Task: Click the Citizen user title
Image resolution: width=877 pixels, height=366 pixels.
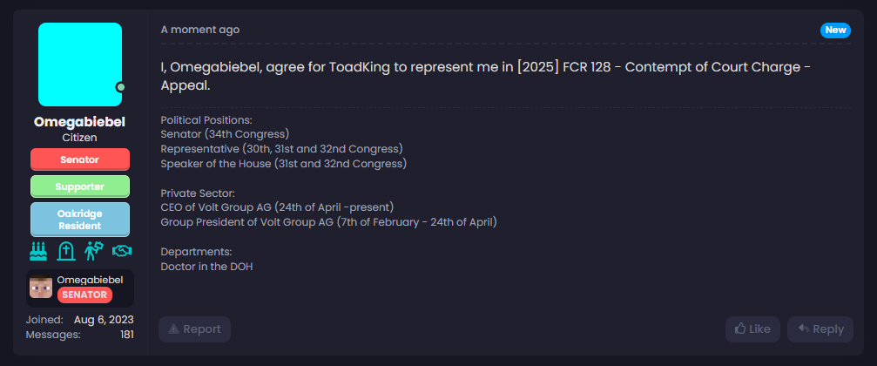Action: pyautogui.click(x=80, y=138)
